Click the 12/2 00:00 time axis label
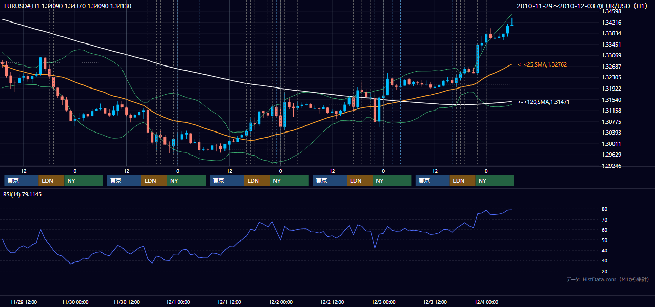This screenshot has height=307, width=655. 280,302
